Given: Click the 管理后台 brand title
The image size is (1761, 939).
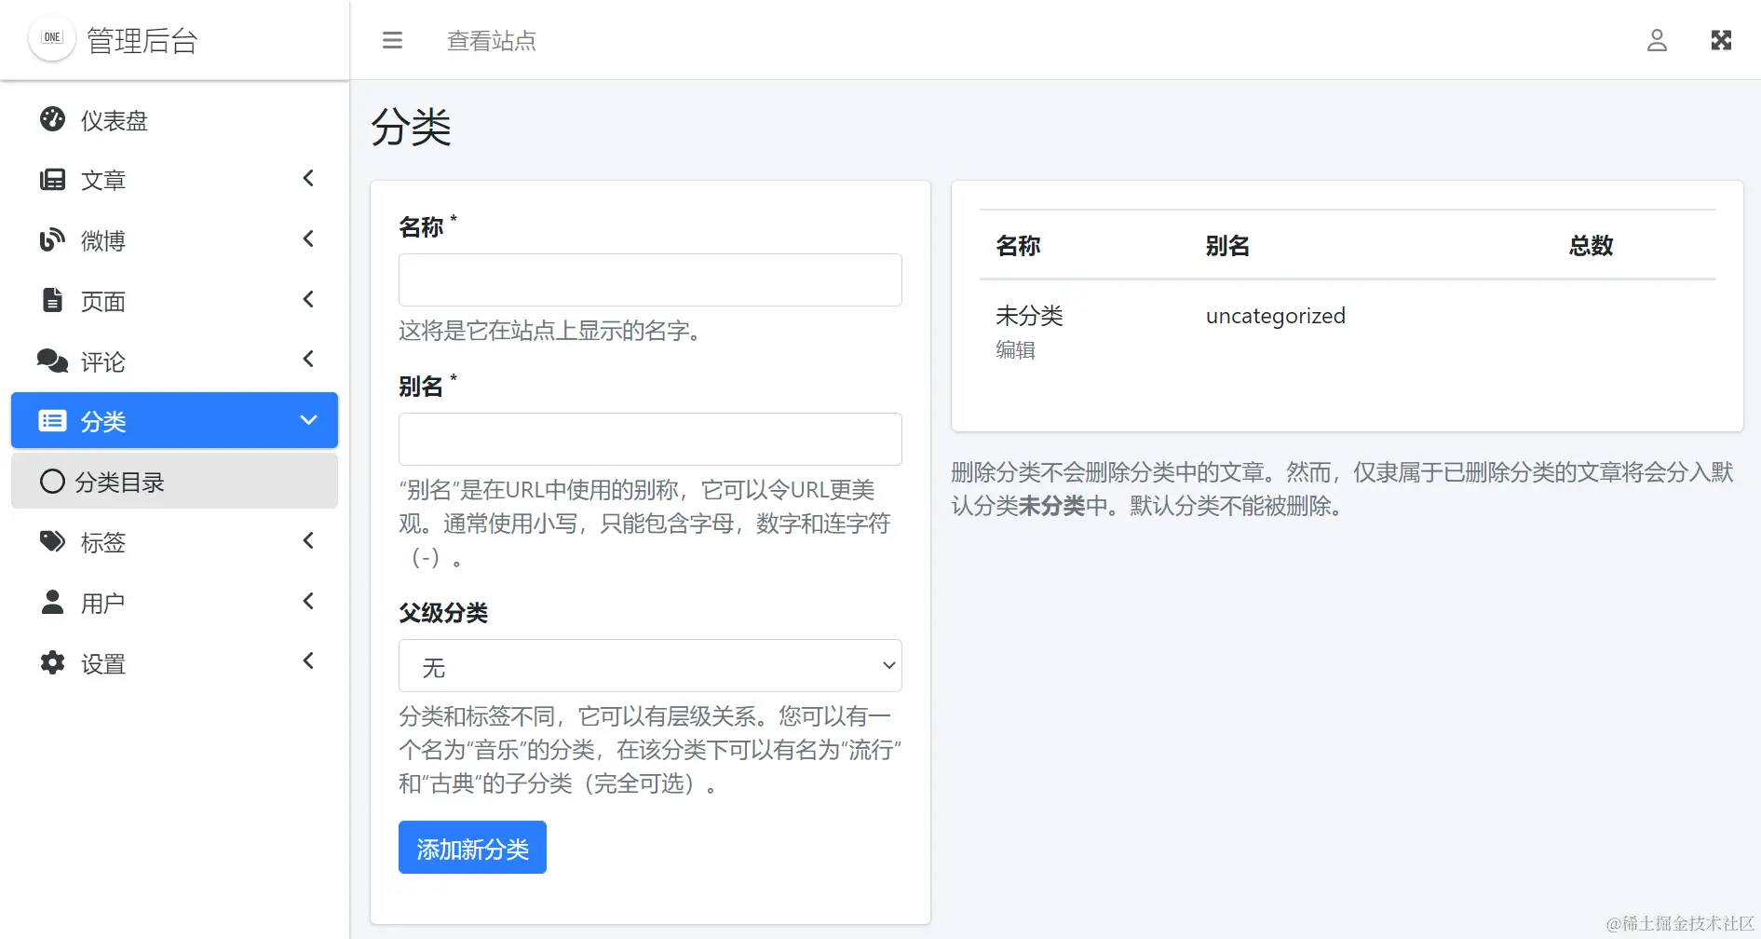Looking at the screenshot, I should (142, 40).
